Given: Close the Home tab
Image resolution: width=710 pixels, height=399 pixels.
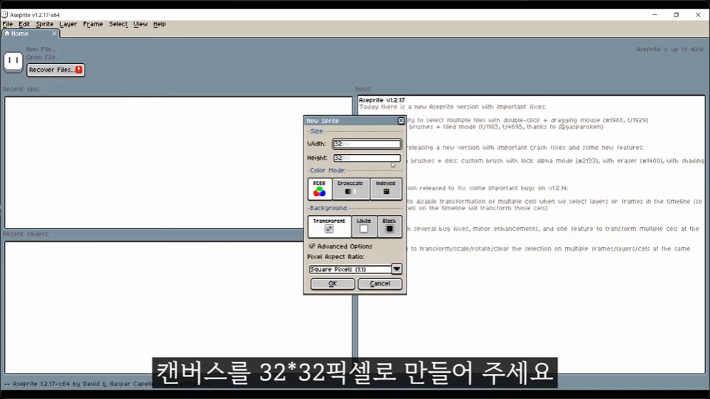Looking at the screenshot, I should pyautogui.click(x=54, y=33).
